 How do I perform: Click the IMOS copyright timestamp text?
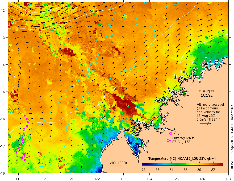(232, 137)
